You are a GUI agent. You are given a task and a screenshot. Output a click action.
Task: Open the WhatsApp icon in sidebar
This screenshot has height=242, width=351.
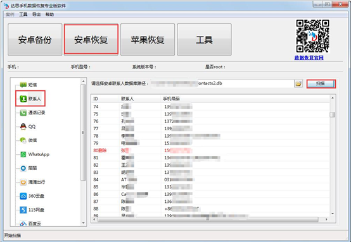pos(23,154)
